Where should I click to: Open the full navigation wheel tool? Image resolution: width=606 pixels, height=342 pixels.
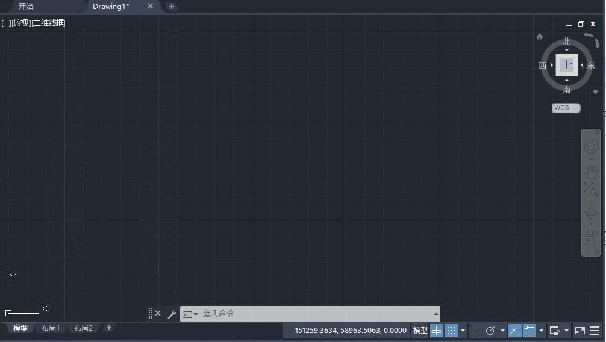(590, 147)
